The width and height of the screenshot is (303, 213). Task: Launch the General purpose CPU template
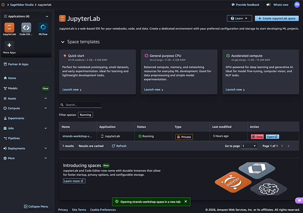[154, 90]
